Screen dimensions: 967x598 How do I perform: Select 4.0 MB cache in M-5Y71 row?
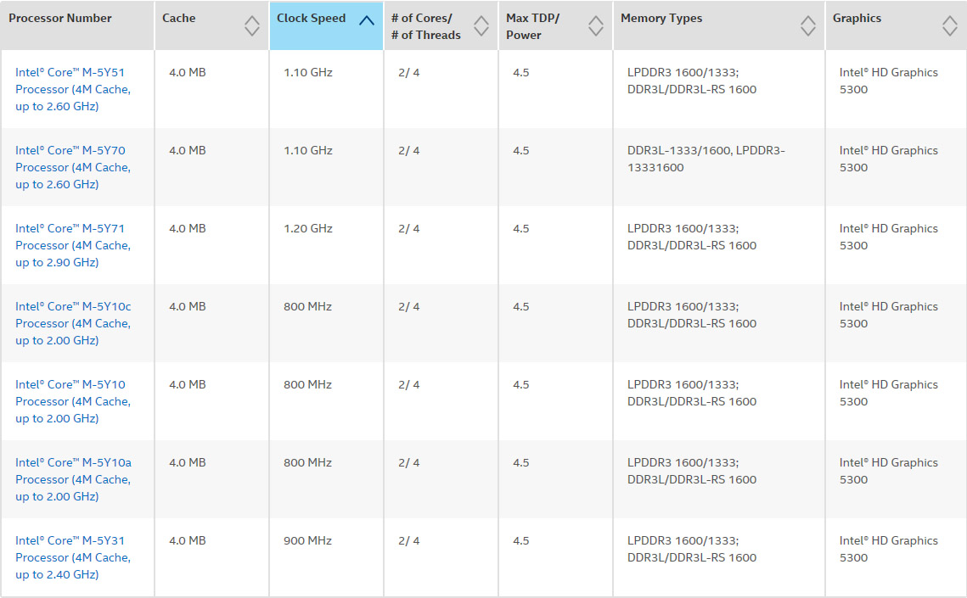coord(188,228)
